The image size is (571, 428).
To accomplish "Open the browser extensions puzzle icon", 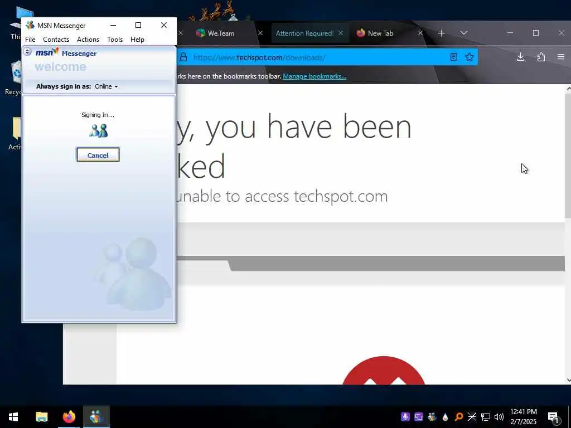I will [x=541, y=57].
